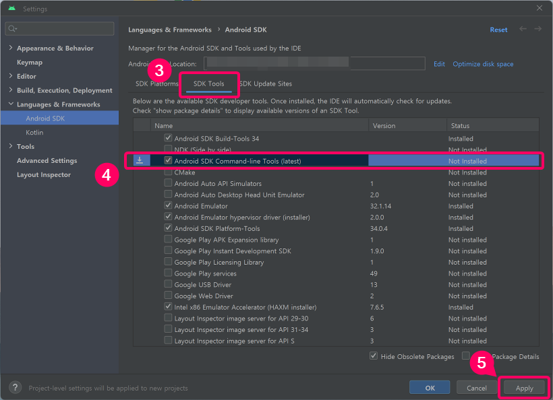The image size is (553, 400).
Task: Toggle Android SDK Command-line Tools checkbox
Action: pyautogui.click(x=168, y=160)
